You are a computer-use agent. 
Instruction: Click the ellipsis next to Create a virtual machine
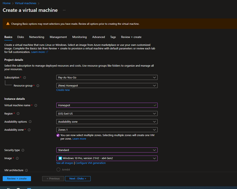click(64, 10)
